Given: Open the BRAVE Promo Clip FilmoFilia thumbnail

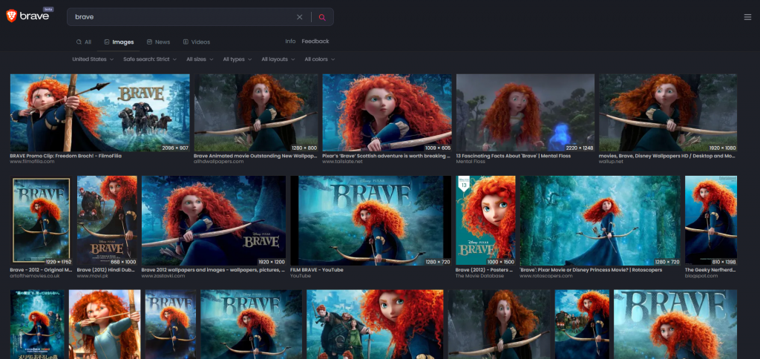Looking at the screenshot, I should coord(99,113).
